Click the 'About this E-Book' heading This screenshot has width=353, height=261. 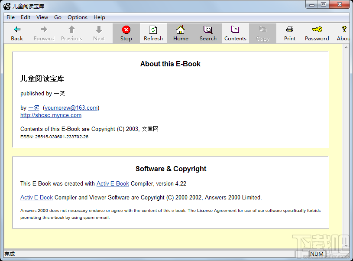point(170,64)
